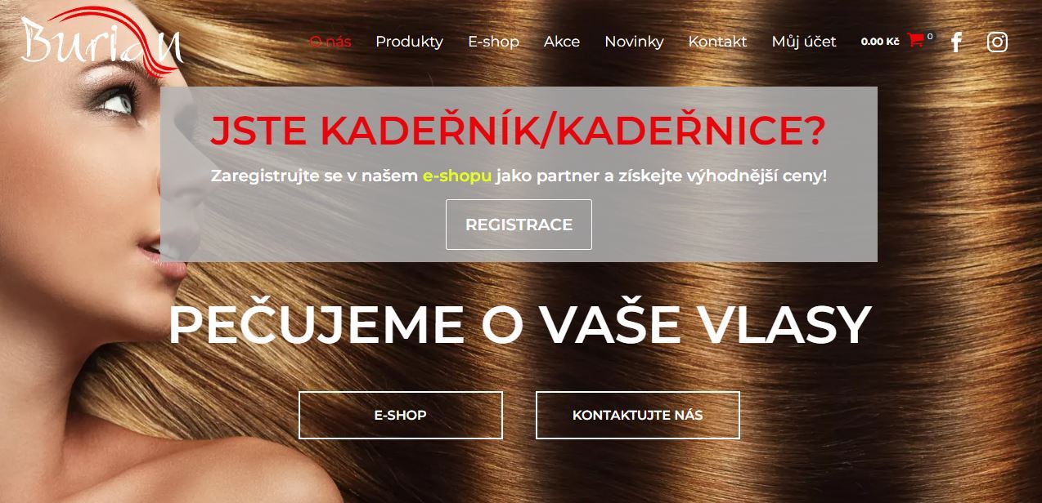Select Akce in the top menu
This screenshot has height=503, width=1042.
[x=562, y=42]
